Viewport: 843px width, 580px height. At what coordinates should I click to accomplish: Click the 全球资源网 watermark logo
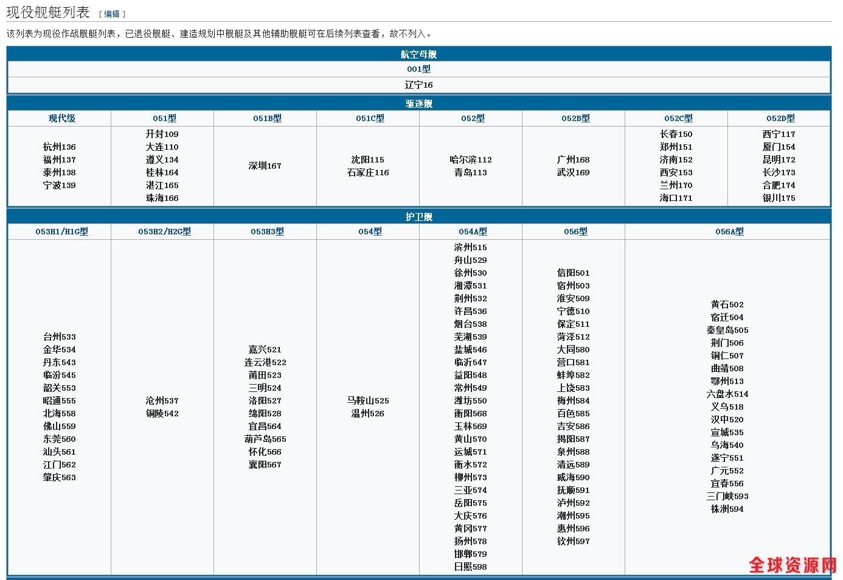[x=792, y=565]
